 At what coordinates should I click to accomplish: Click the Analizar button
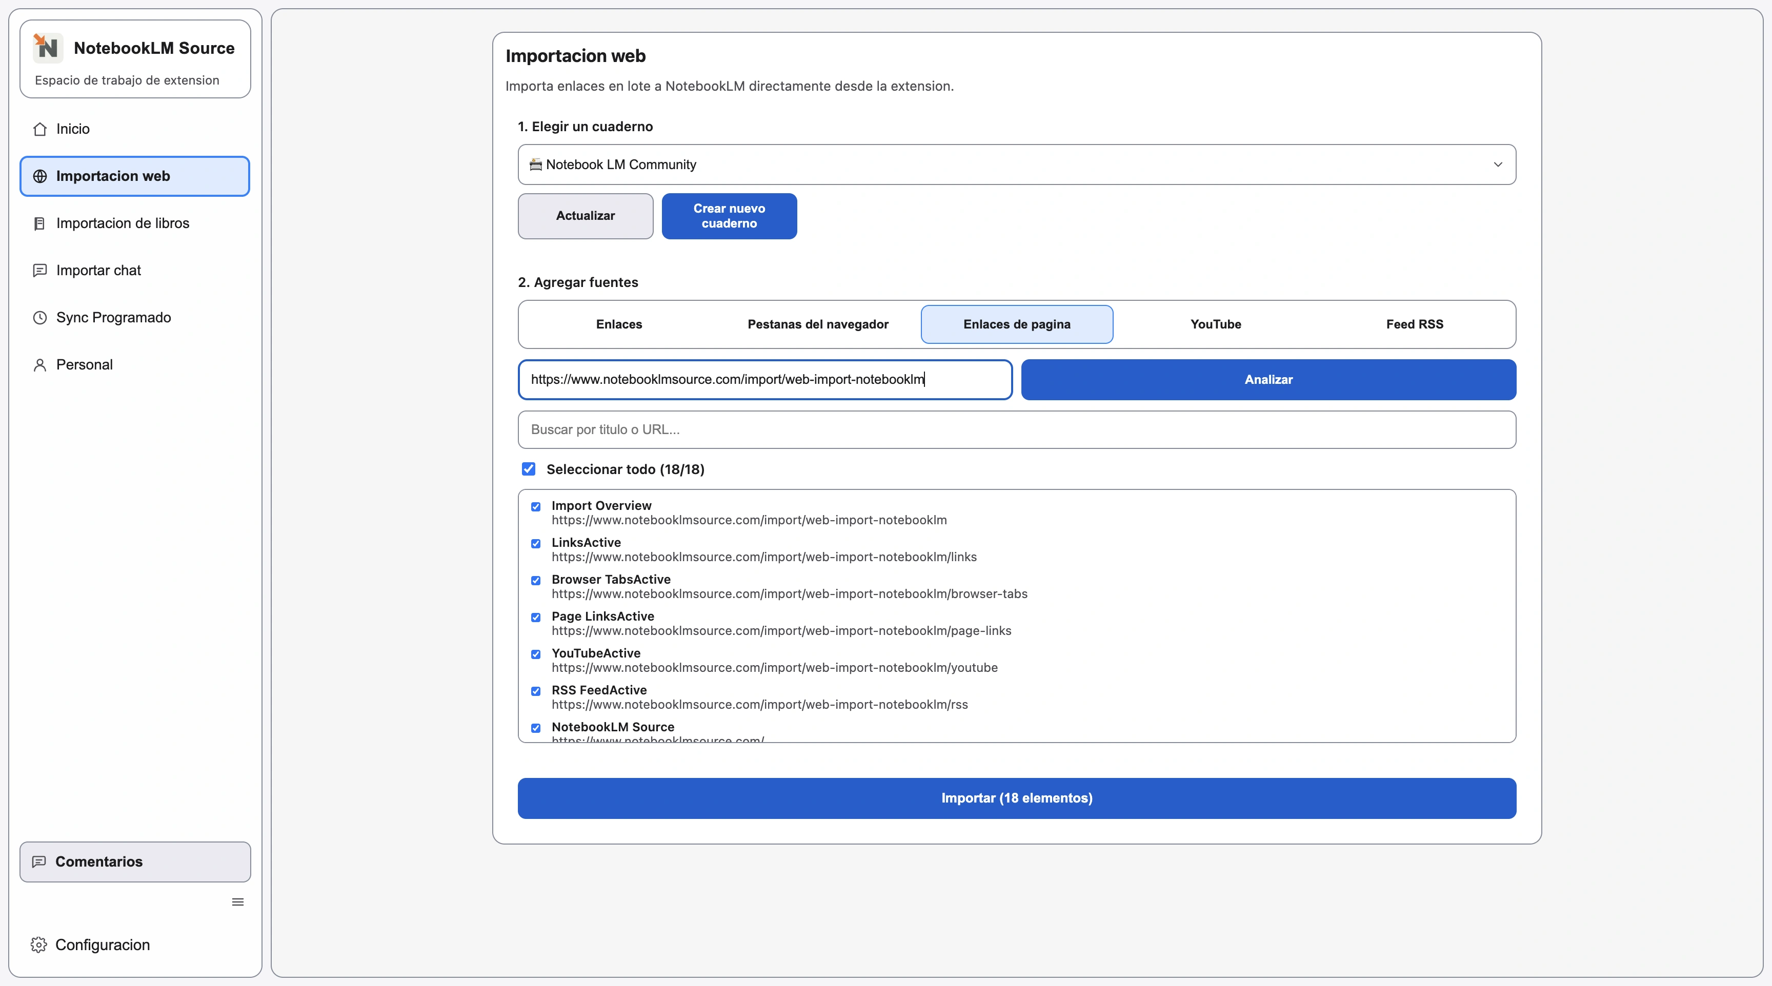point(1268,379)
